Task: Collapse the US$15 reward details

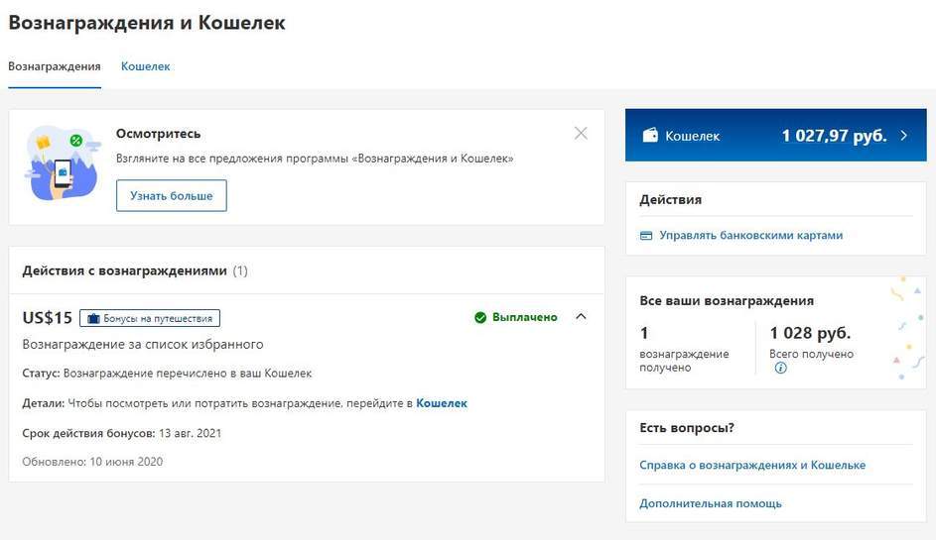Action: [582, 317]
